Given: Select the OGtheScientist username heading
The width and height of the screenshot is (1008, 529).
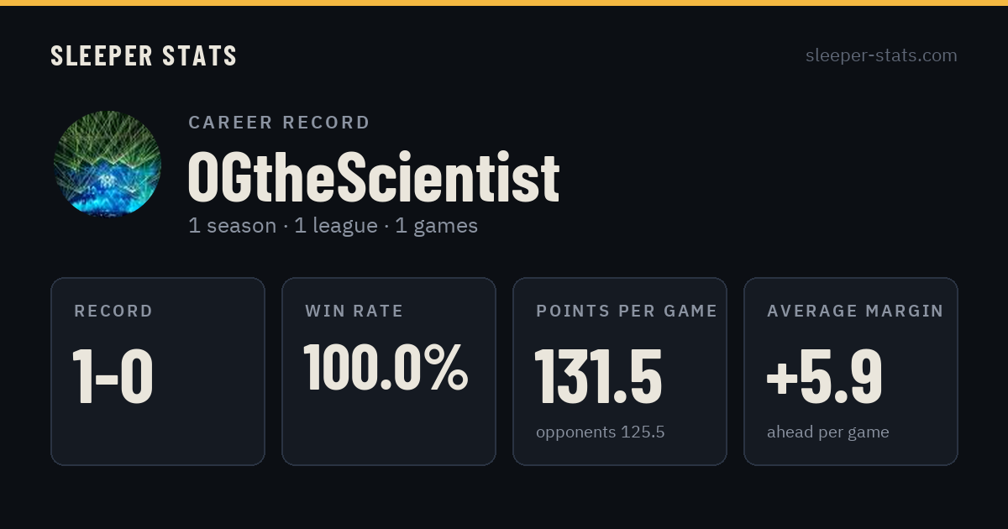Looking at the screenshot, I should (373, 177).
